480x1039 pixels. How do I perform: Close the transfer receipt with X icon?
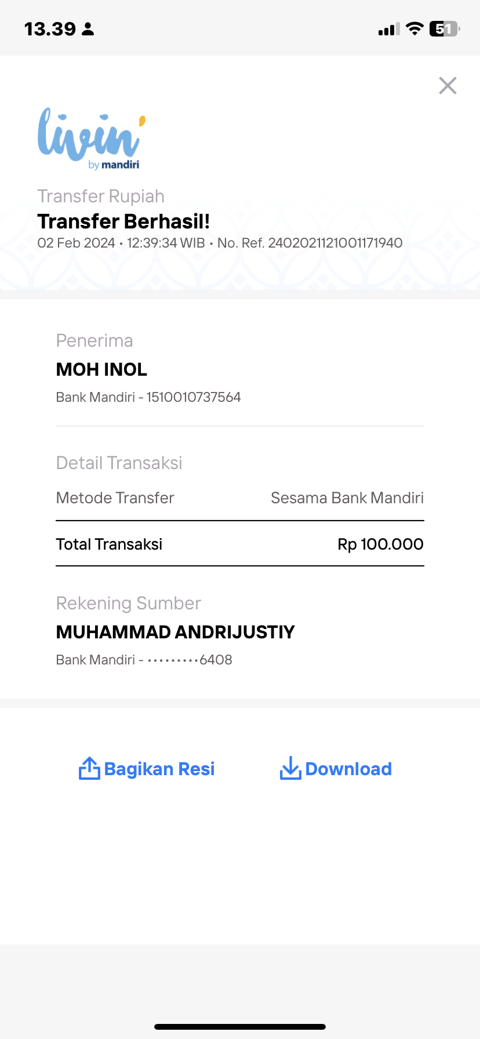click(x=448, y=85)
